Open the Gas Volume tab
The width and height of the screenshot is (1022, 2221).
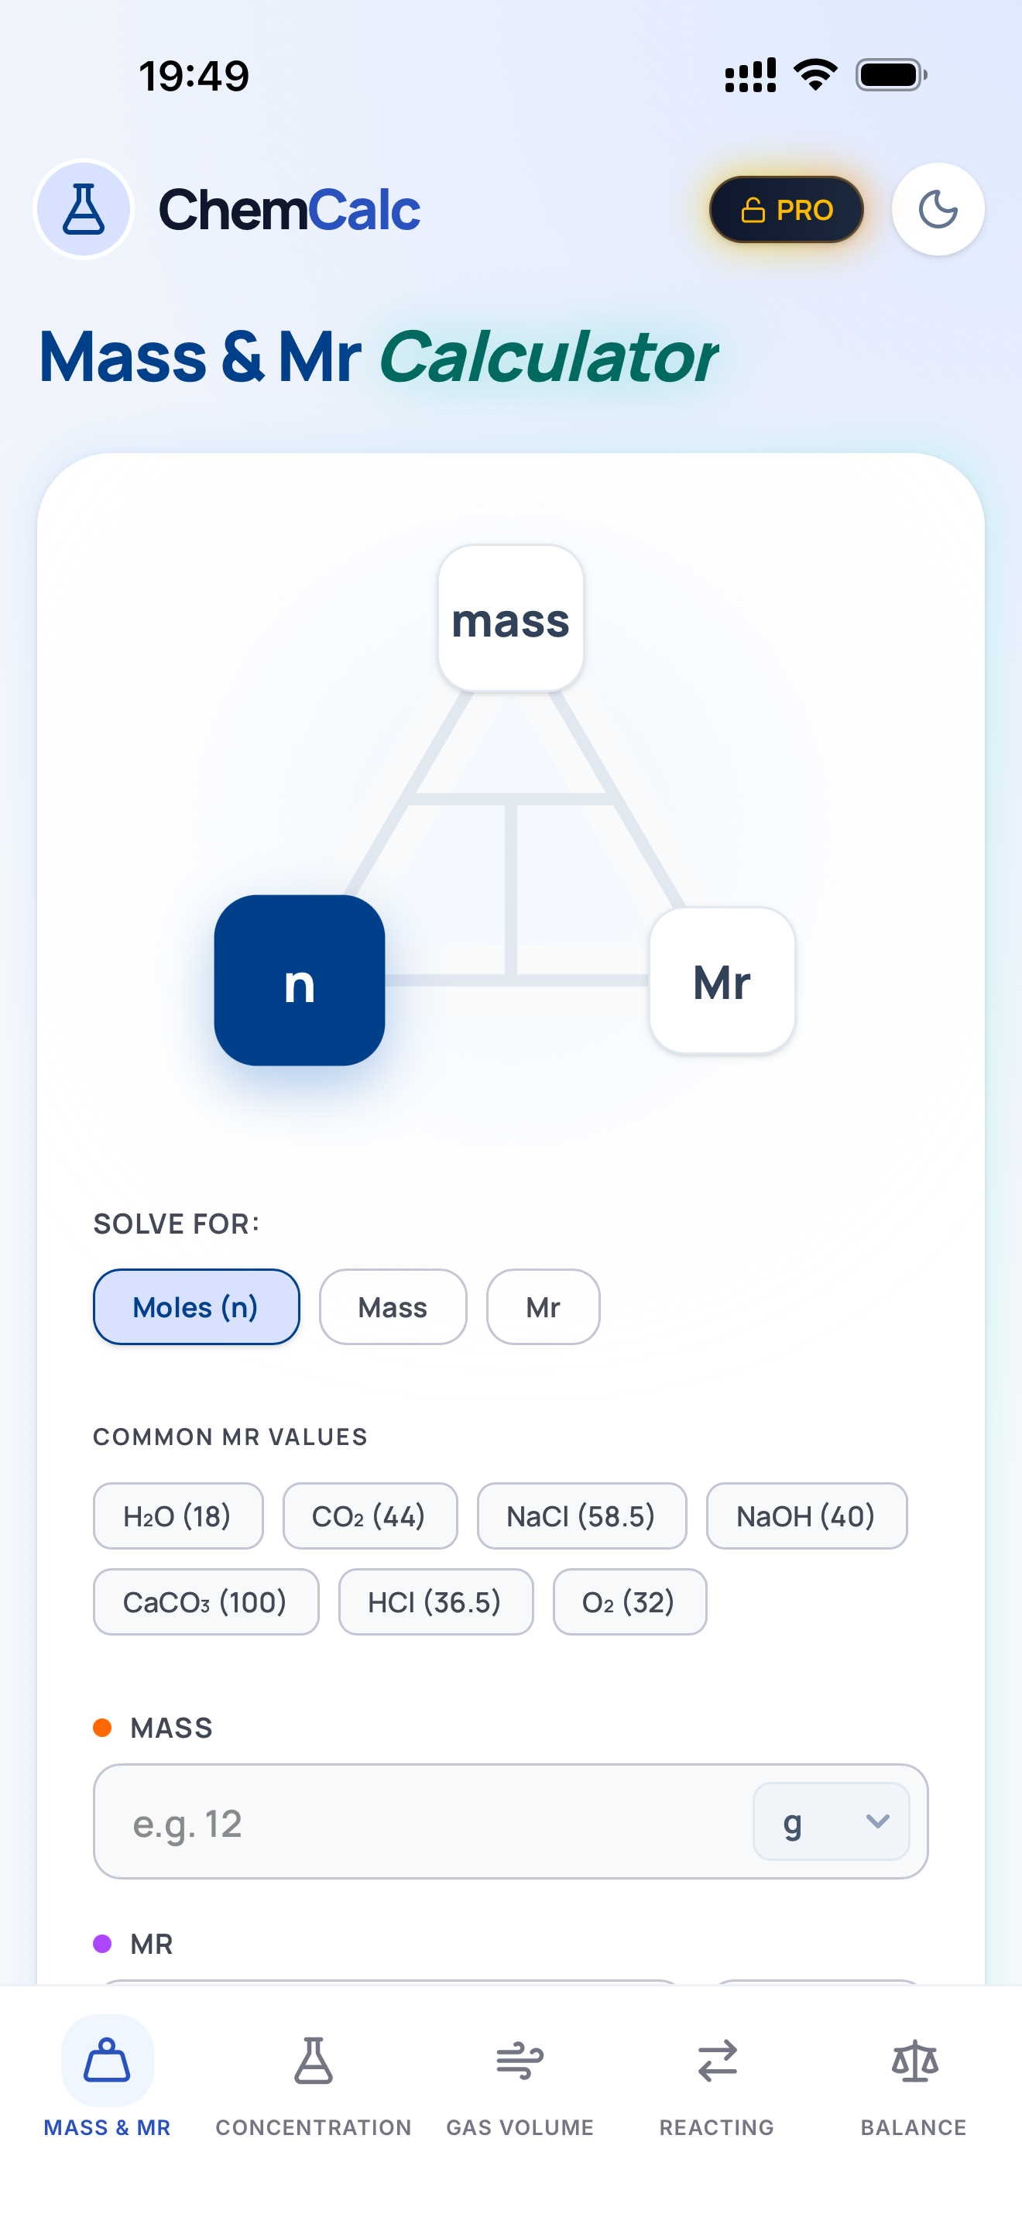(518, 2061)
